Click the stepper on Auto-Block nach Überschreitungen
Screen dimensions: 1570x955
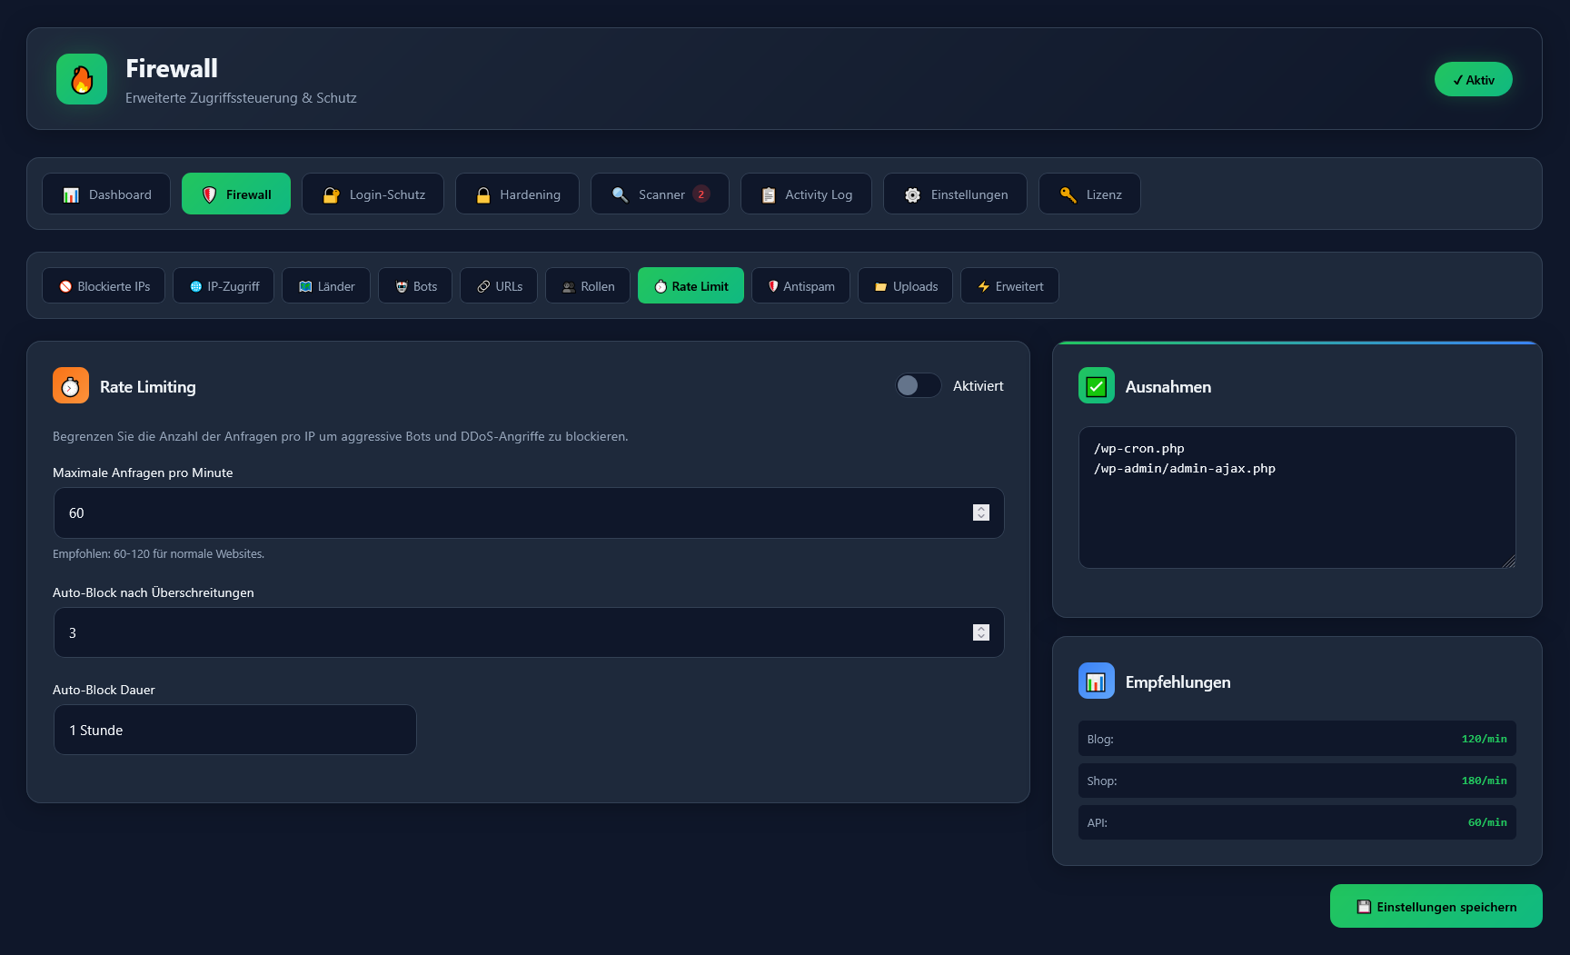tap(980, 632)
